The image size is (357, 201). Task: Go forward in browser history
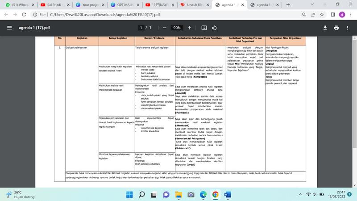click(x=15, y=15)
